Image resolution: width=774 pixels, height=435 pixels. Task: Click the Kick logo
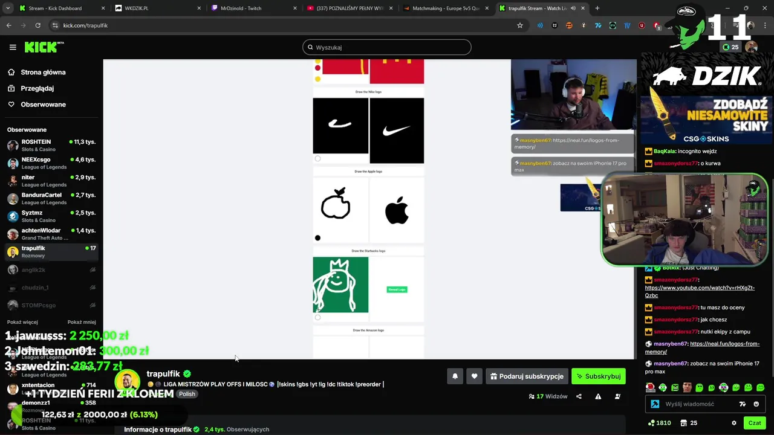click(x=44, y=47)
